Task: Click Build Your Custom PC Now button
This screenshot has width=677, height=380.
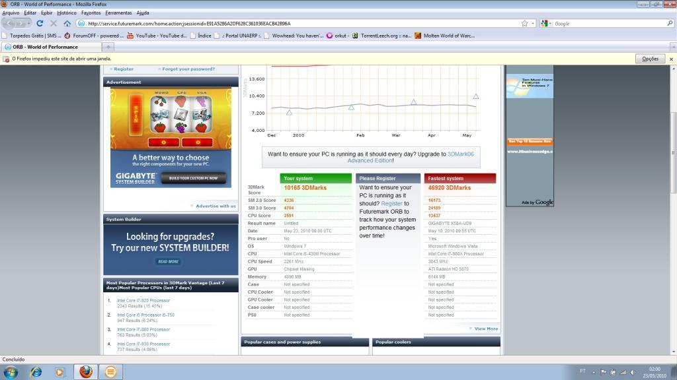Action: pos(194,178)
